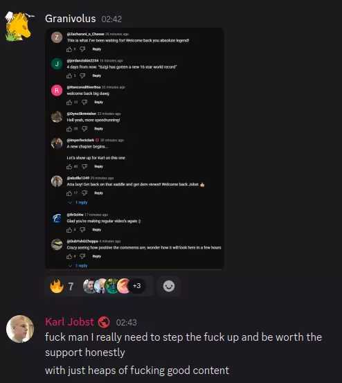Like the Zacharoni_n_Cheese comment
This screenshot has height=383, width=342.
[69, 49]
